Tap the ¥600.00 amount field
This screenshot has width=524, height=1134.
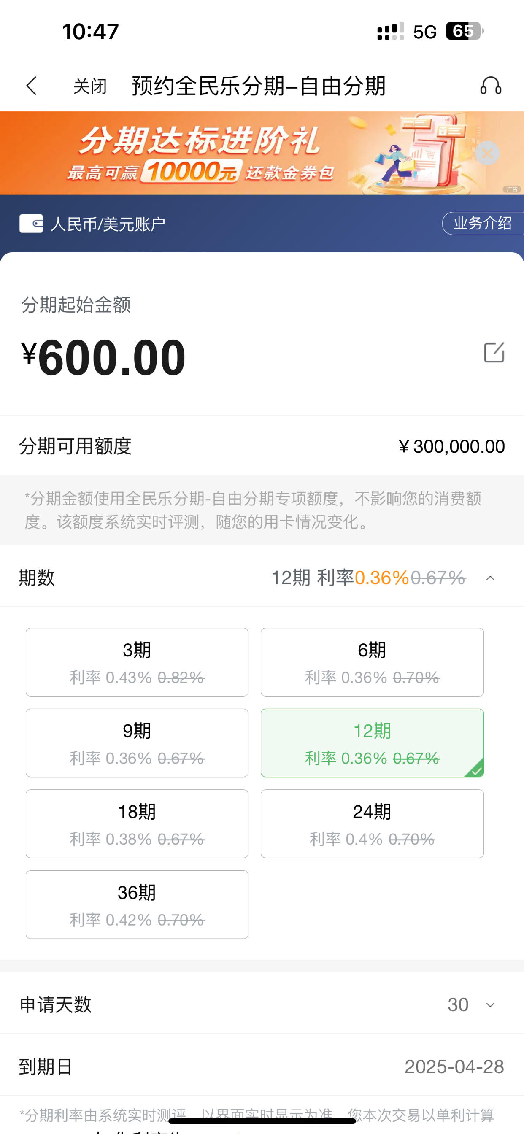(103, 357)
